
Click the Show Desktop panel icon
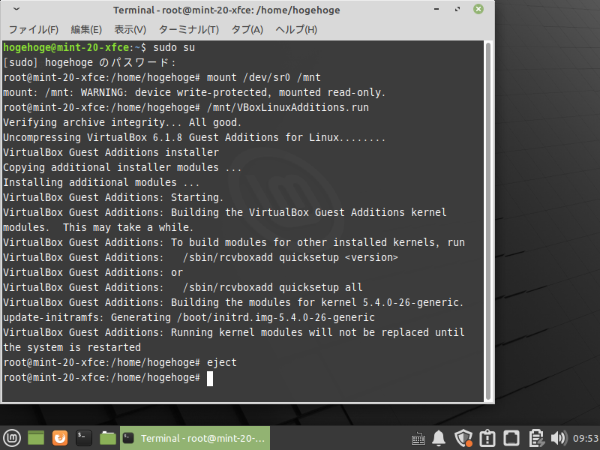pyautogui.click(x=36, y=438)
